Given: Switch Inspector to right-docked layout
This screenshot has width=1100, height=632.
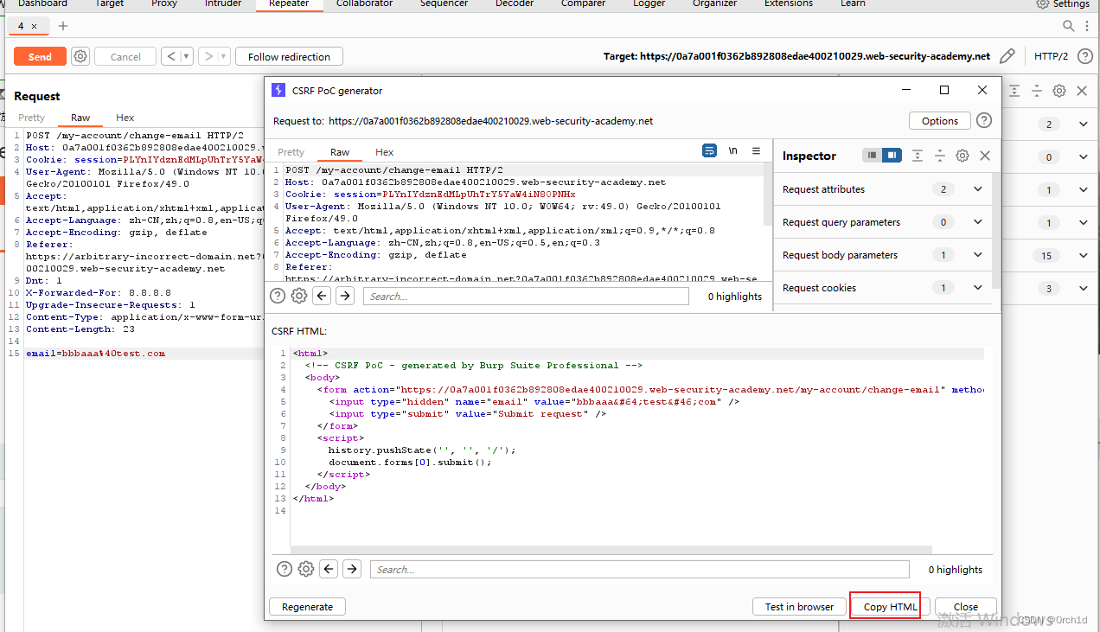Looking at the screenshot, I should tap(892, 156).
